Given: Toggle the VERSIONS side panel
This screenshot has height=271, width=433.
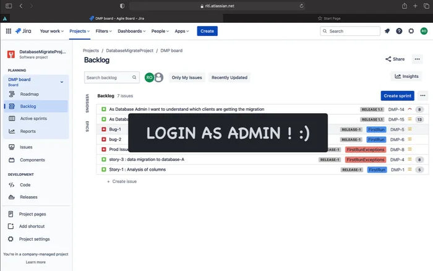Looking at the screenshot, I should tap(87, 103).
